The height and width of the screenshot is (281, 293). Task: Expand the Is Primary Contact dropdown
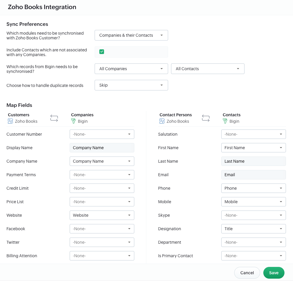[253, 256]
